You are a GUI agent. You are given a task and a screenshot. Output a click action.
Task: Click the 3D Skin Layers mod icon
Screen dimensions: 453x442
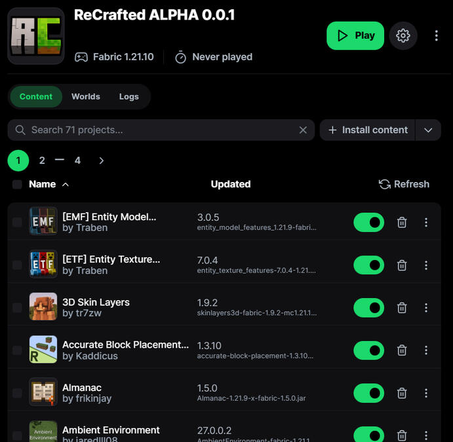click(x=43, y=306)
